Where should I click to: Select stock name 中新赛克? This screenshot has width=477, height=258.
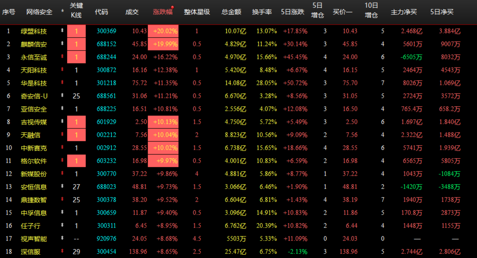[x=34, y=148]
